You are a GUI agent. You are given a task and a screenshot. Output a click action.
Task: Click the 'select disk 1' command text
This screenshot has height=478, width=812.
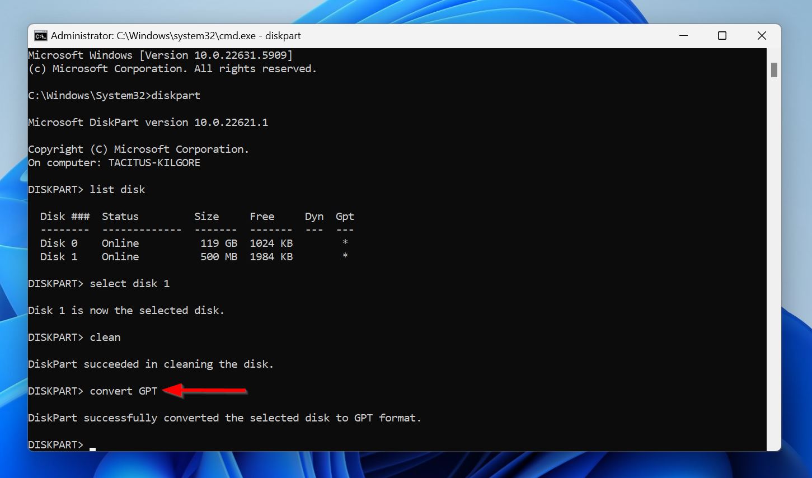tap(130, 283)
